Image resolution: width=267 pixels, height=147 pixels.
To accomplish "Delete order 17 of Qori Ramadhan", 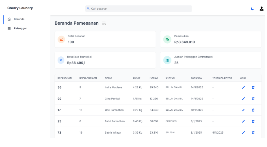I will click(253, 110).
